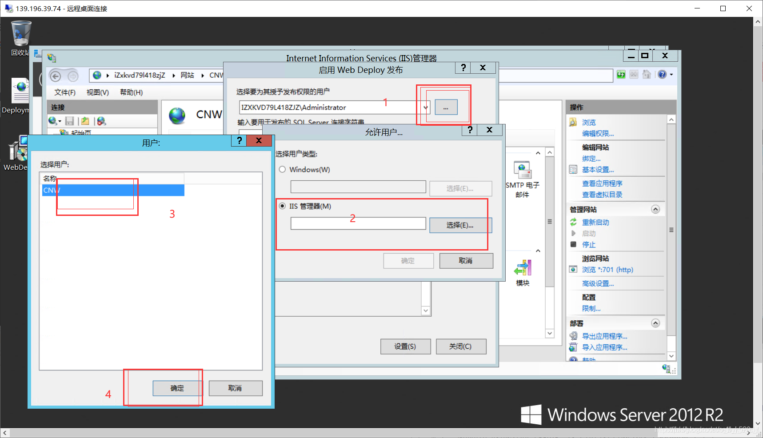Image resolution: width=763 pixels, height=438 pixels.
Task: Click the up-folder icon in the Connections toolbar
Action: [x=85, y=121]
